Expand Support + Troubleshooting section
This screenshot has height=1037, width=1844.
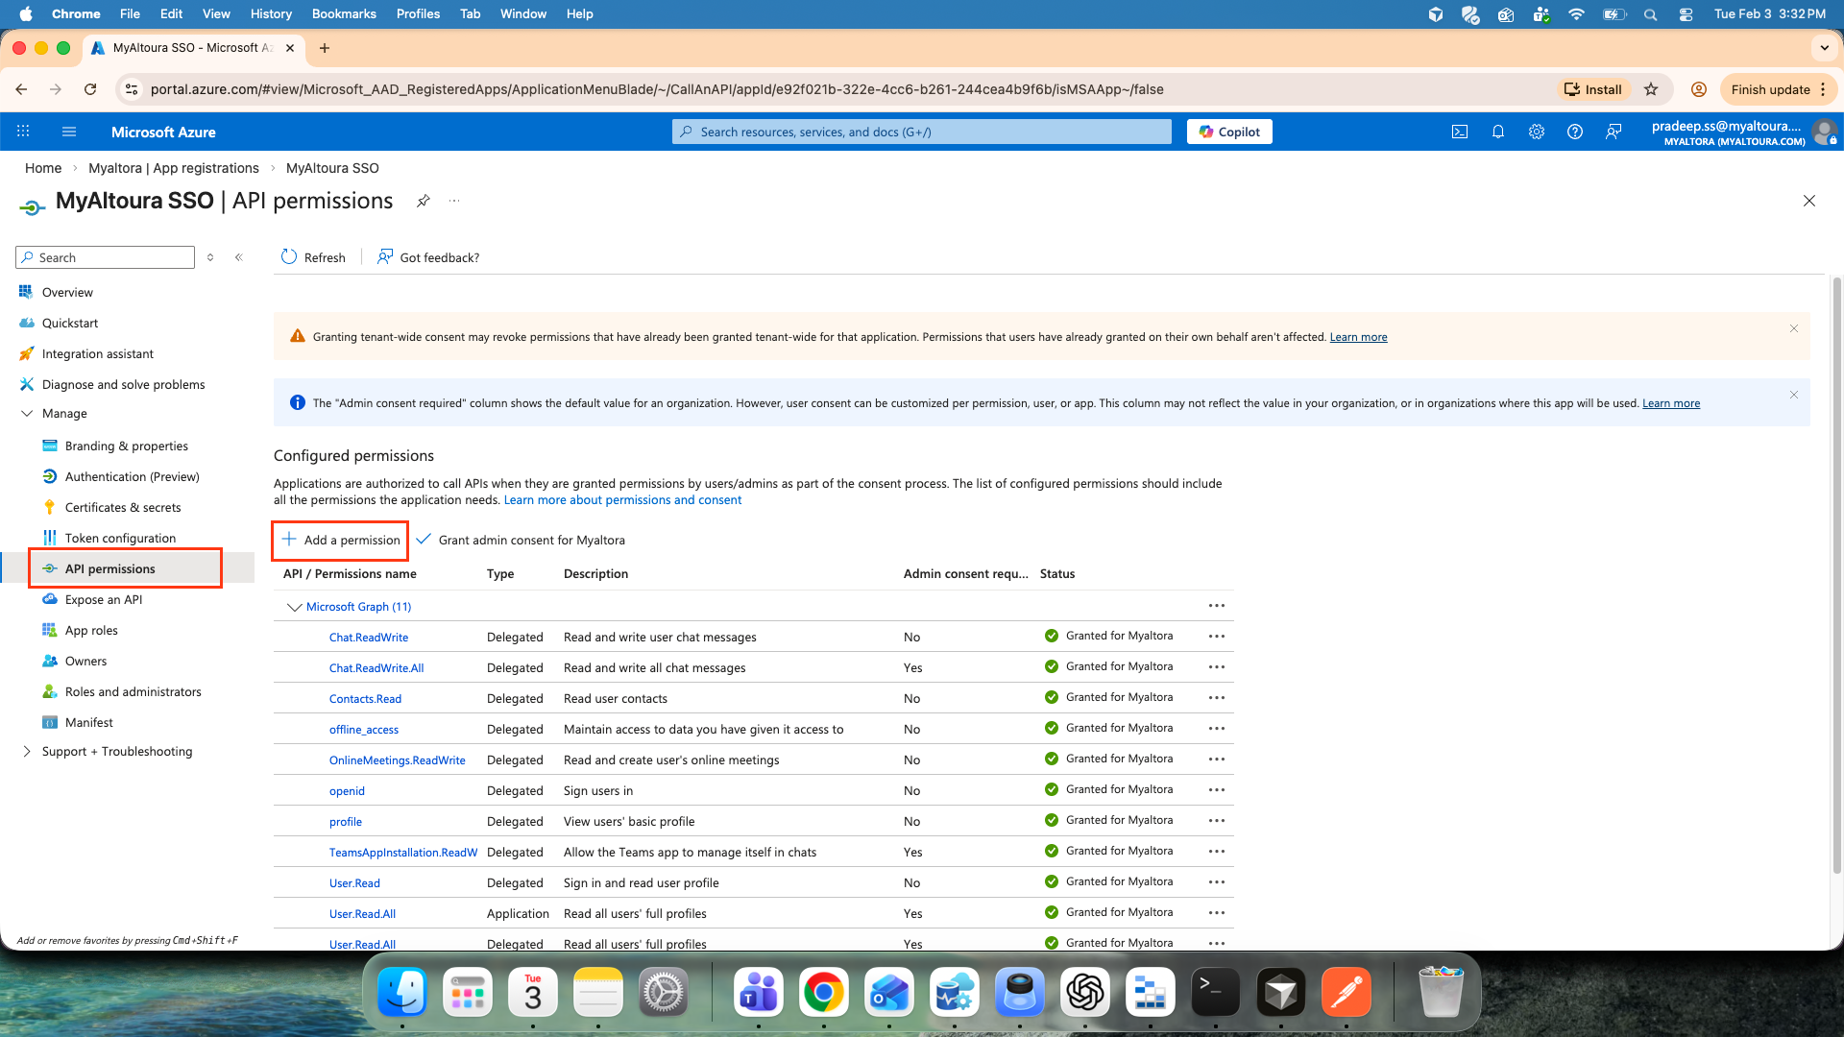27,752
